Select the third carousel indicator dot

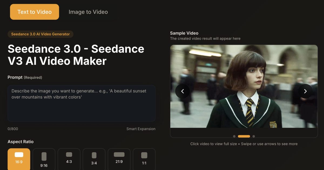253,136
